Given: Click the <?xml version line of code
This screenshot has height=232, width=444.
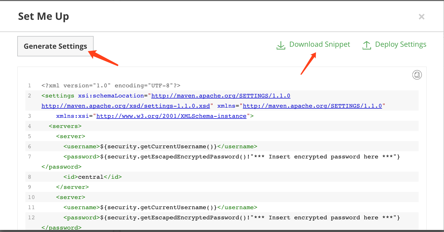Looking at the screenshot, I should pos(111,86).
